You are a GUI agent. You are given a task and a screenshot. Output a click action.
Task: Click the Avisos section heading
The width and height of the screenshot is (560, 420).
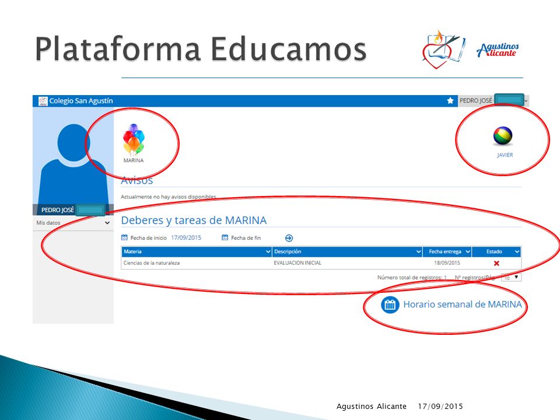pos(136,180)
